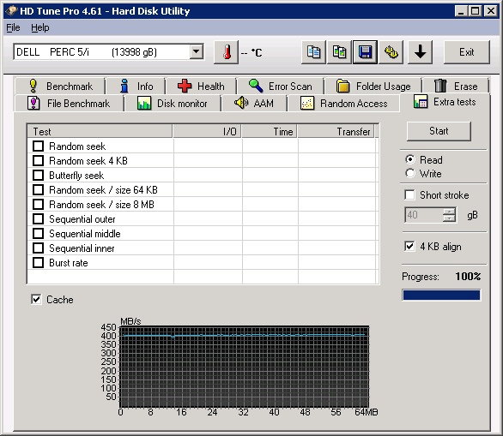This screenshot has height=436, width=503.
Task: Check the Random seek 4 KB checkbox
Action: pyautogui.click(x=38, y=160)
